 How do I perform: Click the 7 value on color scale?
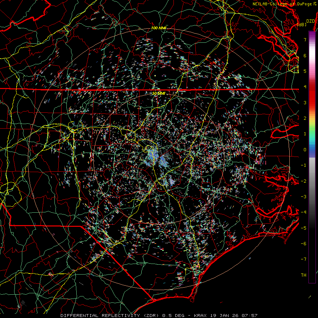click(305, 40)
